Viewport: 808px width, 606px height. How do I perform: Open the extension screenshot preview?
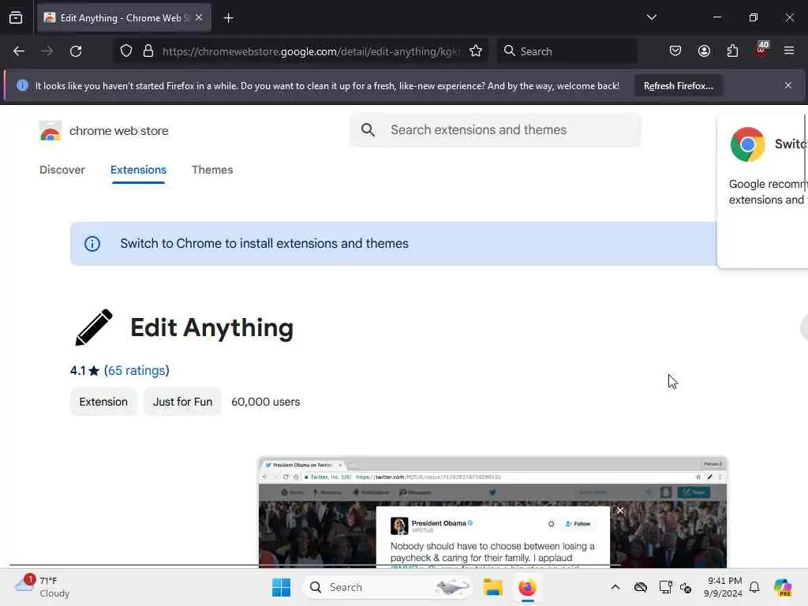492,511
